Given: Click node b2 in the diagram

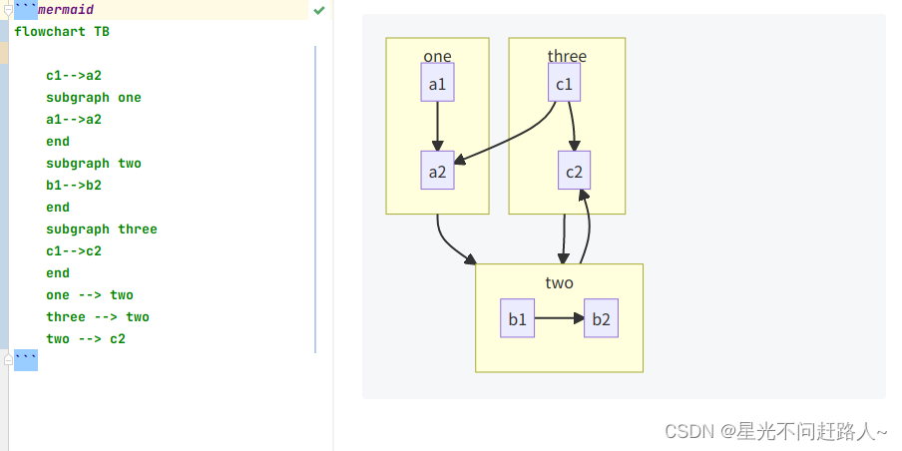Looking at the screenshot, I should pos(601,318).
